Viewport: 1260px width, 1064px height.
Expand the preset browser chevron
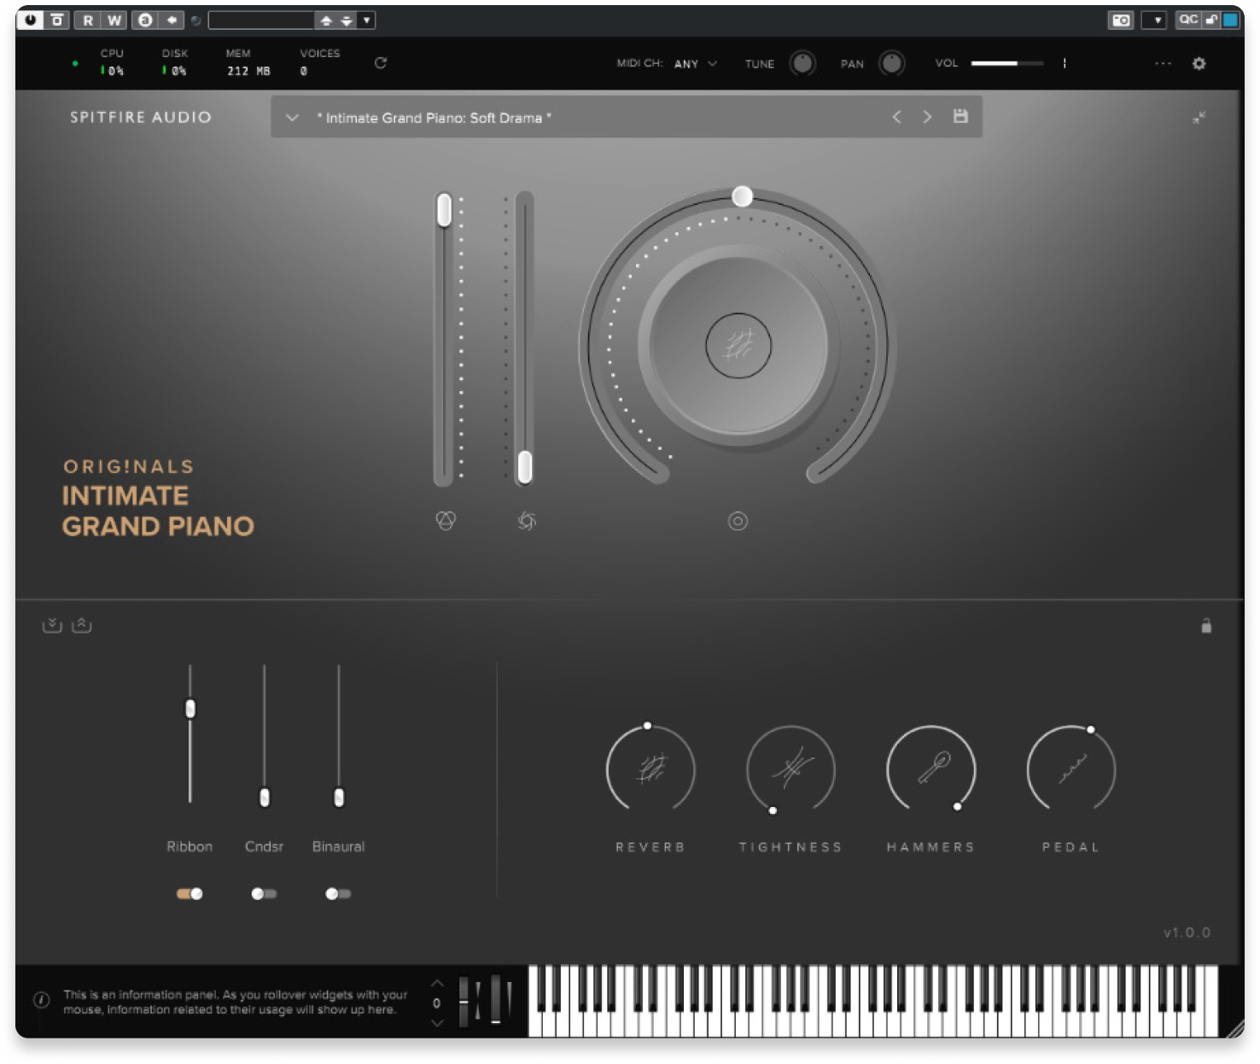click(292, 118)
